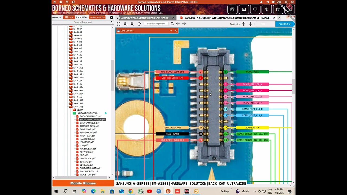Open BACK CAM MACRO.pdf in the tree
Screen dimensions: 347x195
pos(90,116)
